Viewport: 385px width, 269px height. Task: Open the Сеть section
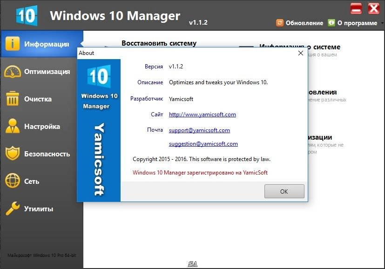click(x=42, y=182)
